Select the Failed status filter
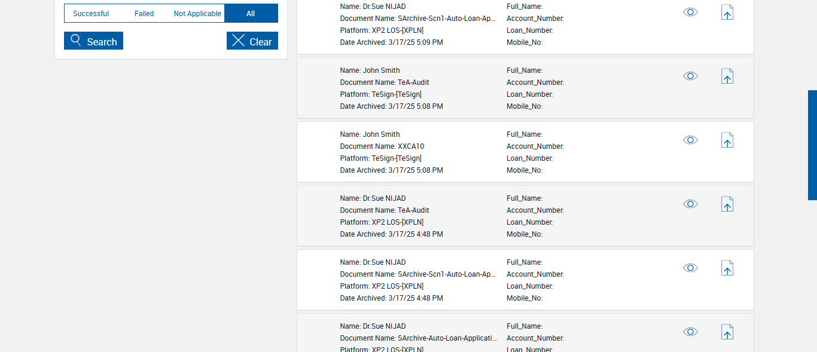The height and width of the screenshot is (352, 817). tap(144, 13)
